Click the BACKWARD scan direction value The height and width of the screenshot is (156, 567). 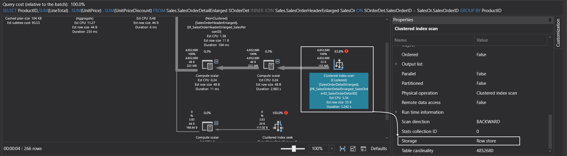point(488,122)
